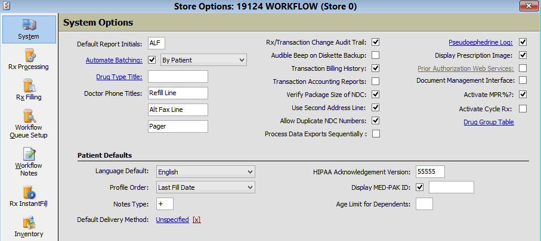
Task: Enable Activate Cycle Rx checkbox
Action: pos(523,109)
